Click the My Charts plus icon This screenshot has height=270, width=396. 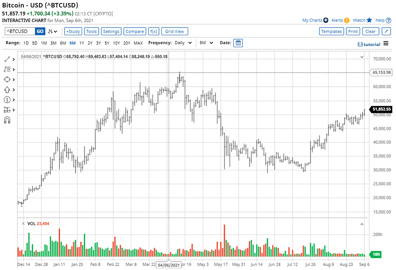(x=326, y=20)
